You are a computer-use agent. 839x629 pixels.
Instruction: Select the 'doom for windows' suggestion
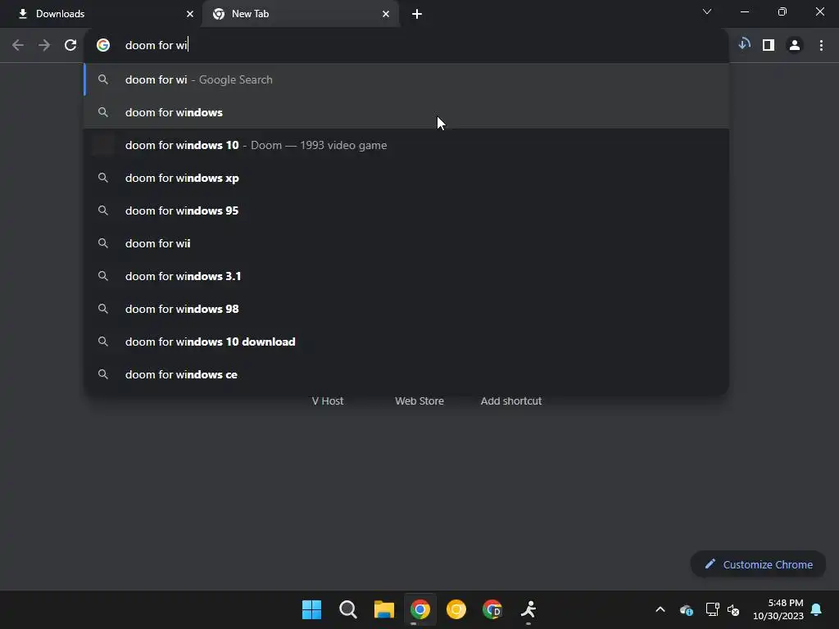406,112
